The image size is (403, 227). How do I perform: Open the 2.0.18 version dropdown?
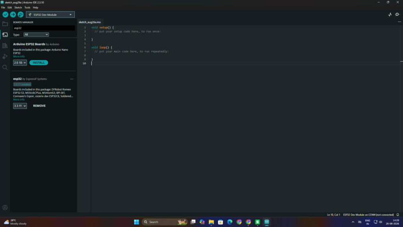click(x=20, y=63)
